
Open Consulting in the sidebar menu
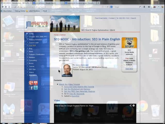pos(33,60)
